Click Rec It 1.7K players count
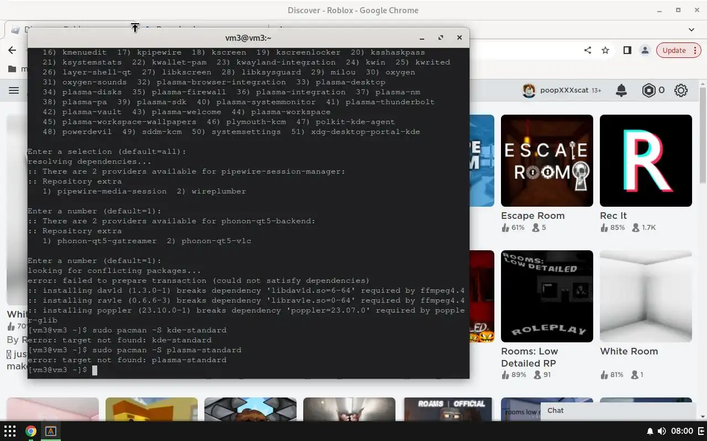This screenshot has width=707, height=441. tap(643, 228)
